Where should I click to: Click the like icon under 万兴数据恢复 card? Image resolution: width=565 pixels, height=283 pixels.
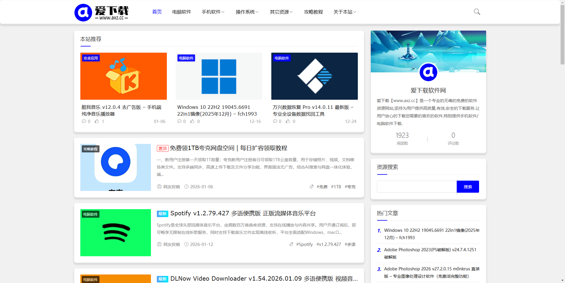click(288, 121)
